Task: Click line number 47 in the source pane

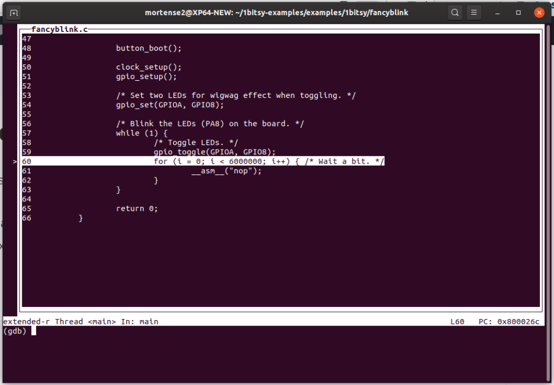Action: (x=27, y=38)
